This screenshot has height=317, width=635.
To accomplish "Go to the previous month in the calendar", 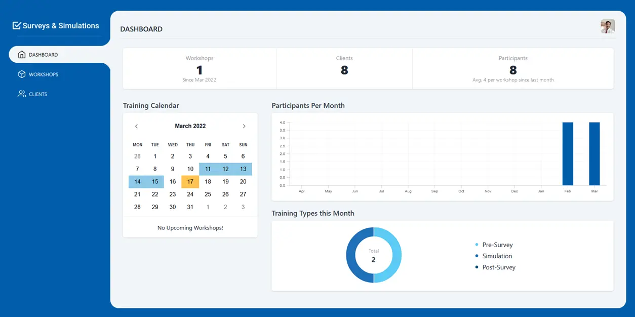I will [x=136, y=126].
